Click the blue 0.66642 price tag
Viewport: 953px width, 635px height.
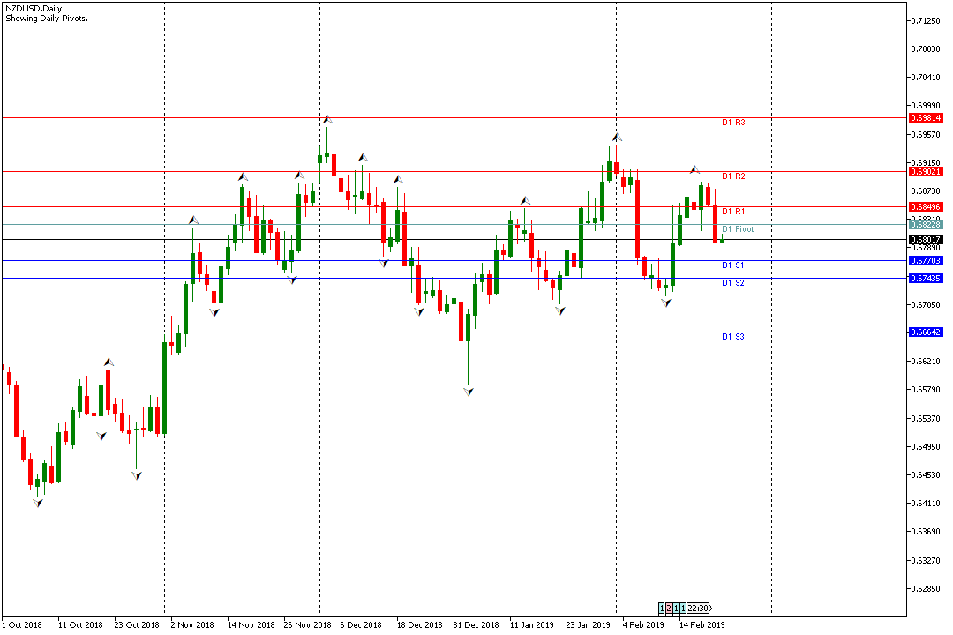point(926,332)
